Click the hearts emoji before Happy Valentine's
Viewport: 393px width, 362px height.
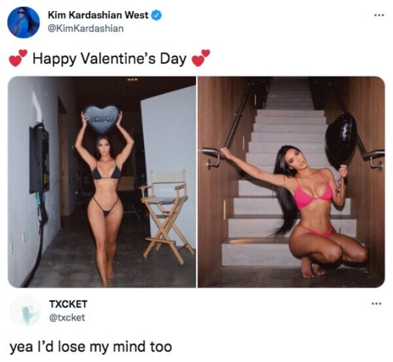tap(18, 58)
